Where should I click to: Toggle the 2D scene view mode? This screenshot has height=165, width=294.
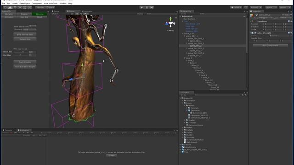click(72, 14)
